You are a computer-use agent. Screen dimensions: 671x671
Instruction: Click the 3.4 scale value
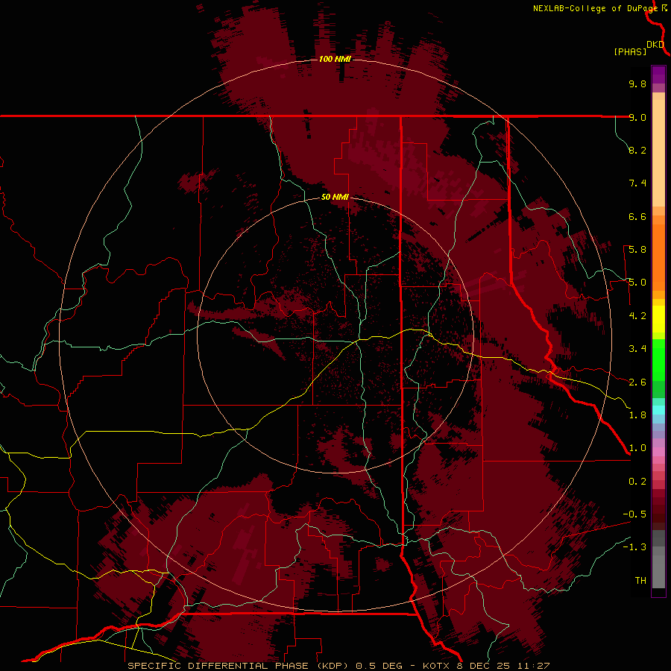pos(637,349)
